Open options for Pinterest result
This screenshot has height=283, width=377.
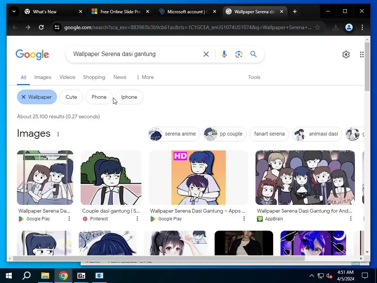(x=137, y=219)
